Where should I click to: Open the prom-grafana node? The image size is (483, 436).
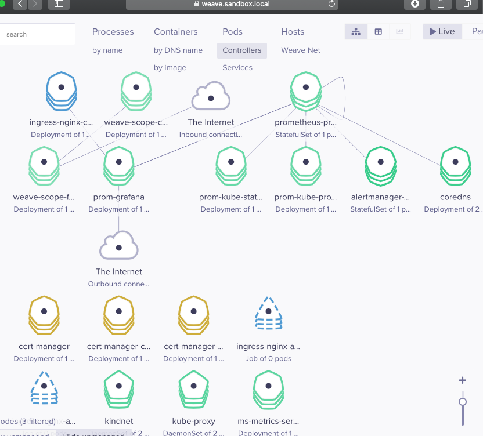click(x=119, y=166)
